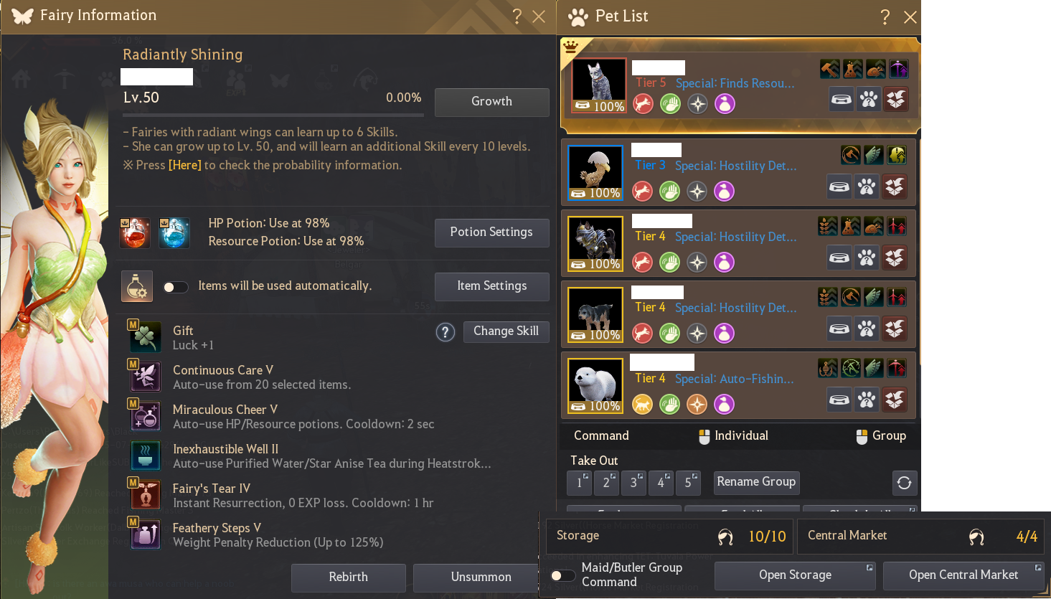Enable Maid/Butler Group Command toggle

(562, 575)
